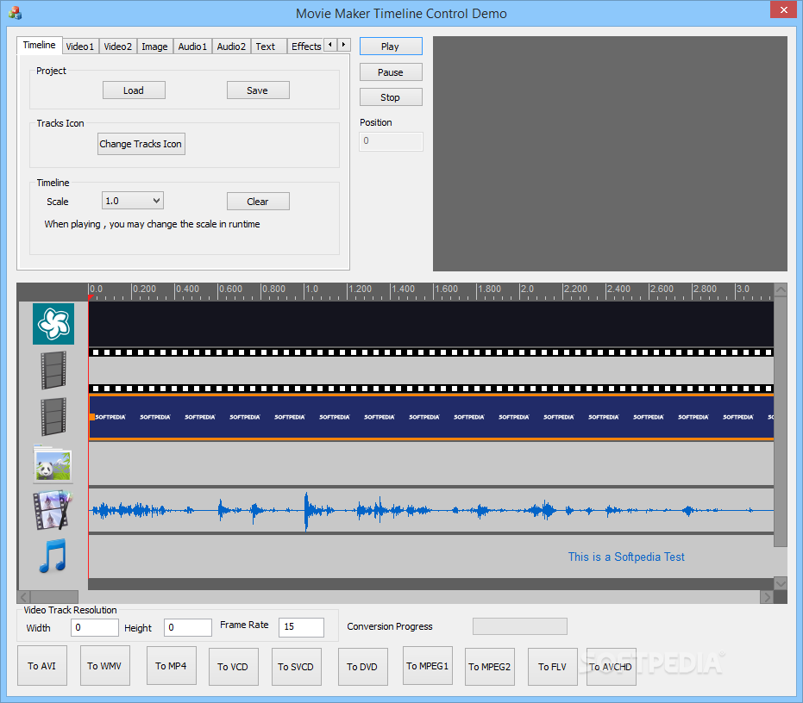Click the To AVCHD button

pos(611,667)
